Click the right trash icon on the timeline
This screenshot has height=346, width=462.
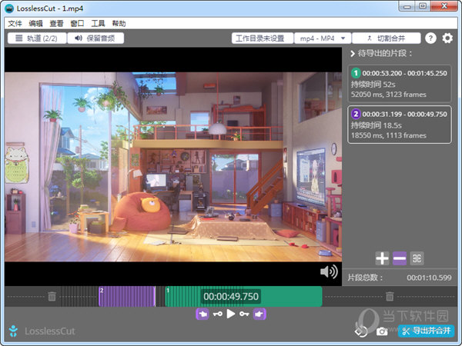tap(390, 296)
